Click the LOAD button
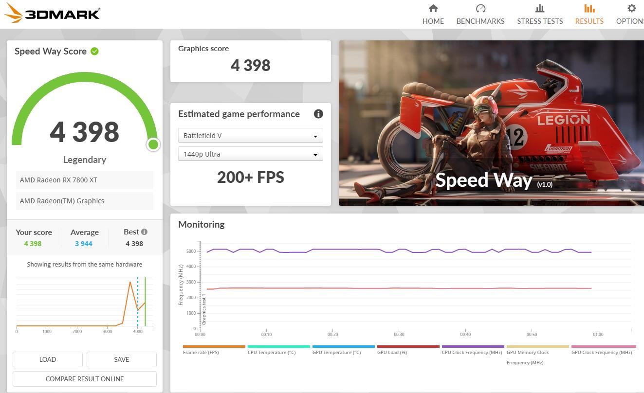The height and width of the screenshot is (393, 644). tap(48, 359)
